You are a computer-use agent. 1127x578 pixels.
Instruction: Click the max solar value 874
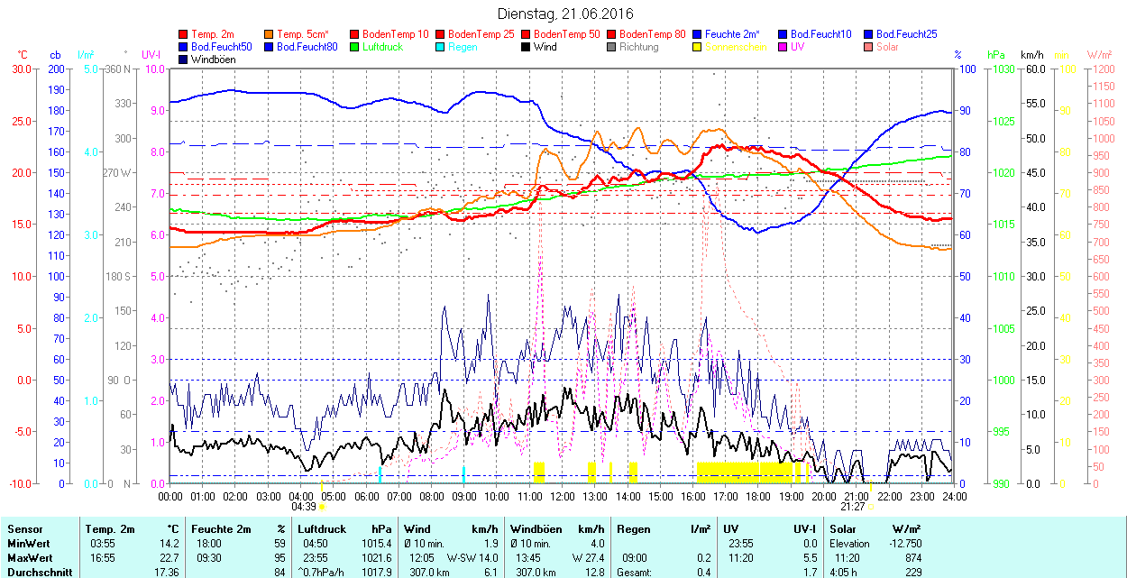(x=912, y=557)
